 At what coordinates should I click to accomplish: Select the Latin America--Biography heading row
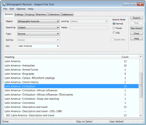point(71,74)
